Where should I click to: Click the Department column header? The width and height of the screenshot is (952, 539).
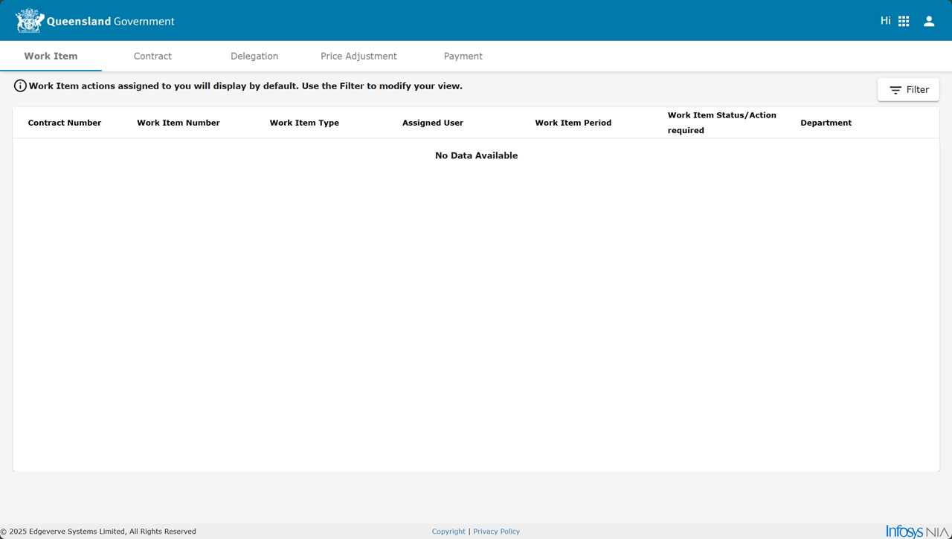pyautogui.click(x=826, y=123)
